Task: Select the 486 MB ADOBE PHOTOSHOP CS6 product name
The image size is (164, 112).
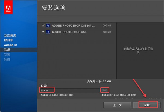Action: point(69,32)
